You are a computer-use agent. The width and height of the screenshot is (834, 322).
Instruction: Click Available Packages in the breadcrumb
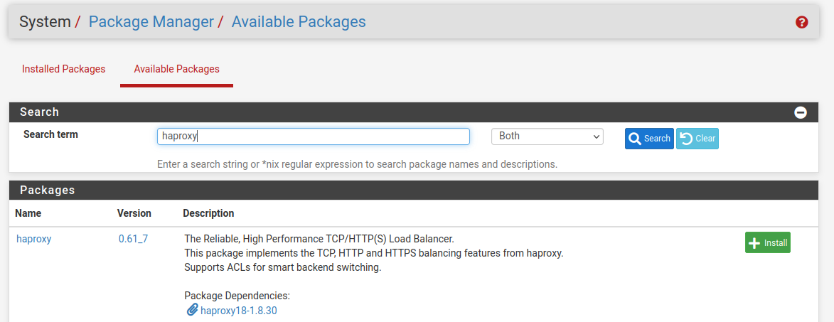(x=299, y=22)
